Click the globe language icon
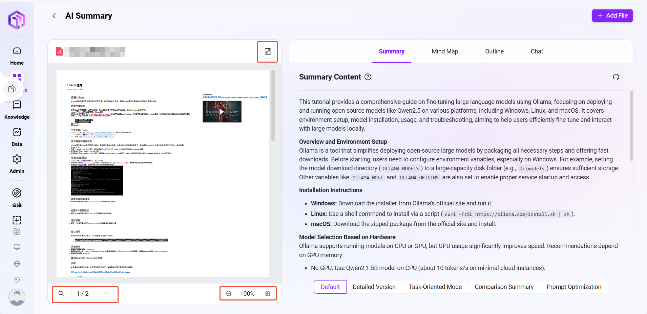This screenshot has height=314, width=647. click(17, 264)
